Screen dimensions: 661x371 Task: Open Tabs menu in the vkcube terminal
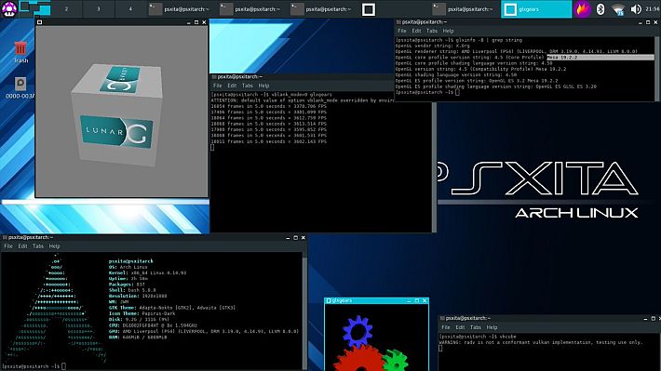tap(476, 327)
